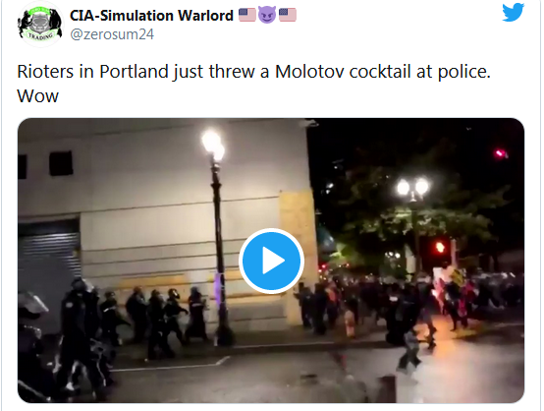
Task: Click the tweet text about Molotov cocktail
Action: [253, 84]
